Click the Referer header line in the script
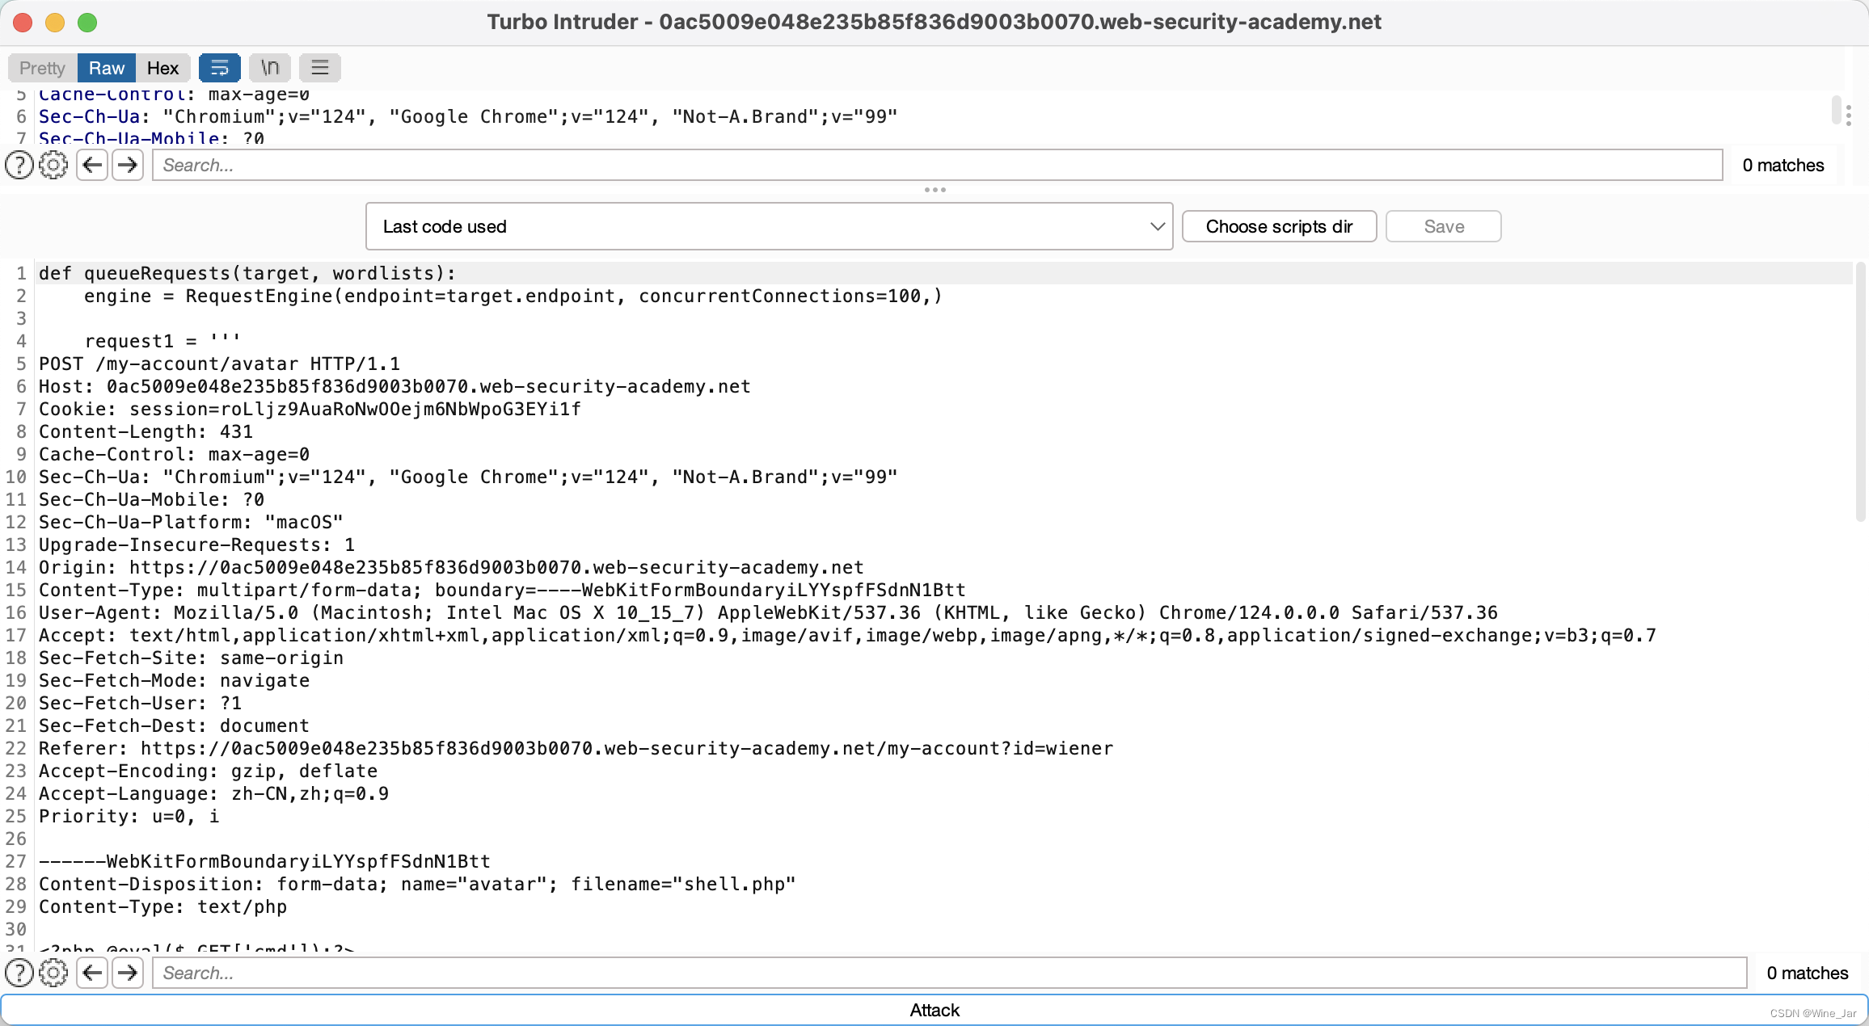Image resolution: width=1869 pixels, height=1026 pixels. (x=576, y=748)
